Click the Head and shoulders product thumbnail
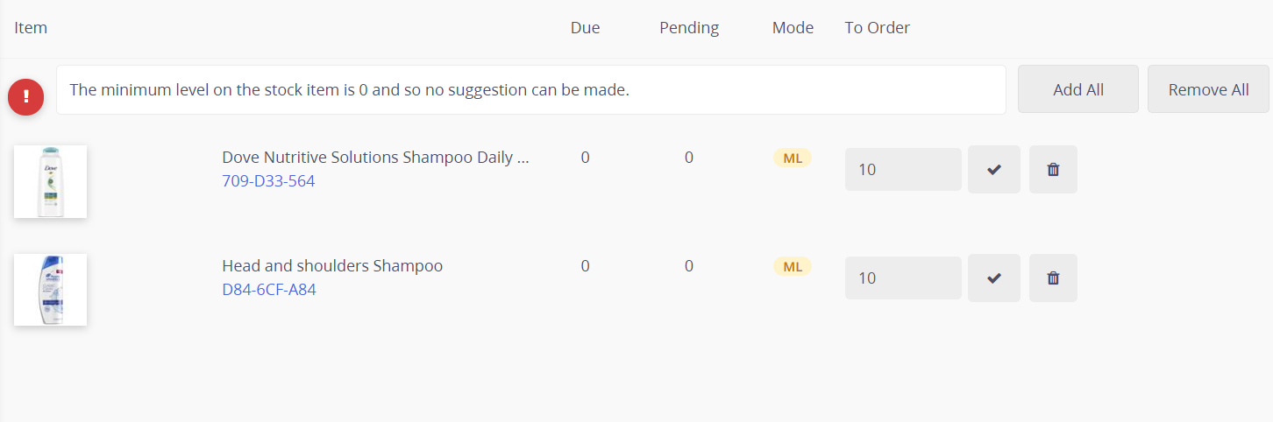 point(50,290)
